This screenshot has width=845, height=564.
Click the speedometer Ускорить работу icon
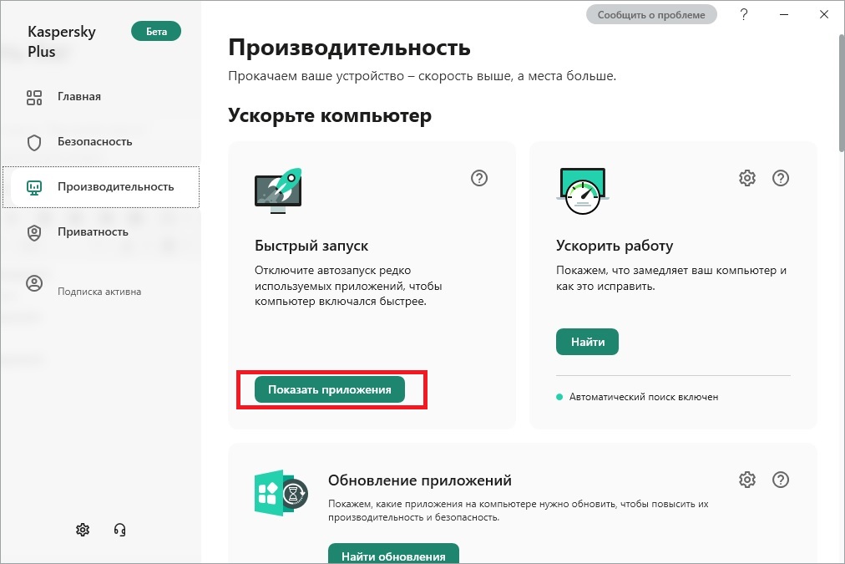tap(583, 191)
